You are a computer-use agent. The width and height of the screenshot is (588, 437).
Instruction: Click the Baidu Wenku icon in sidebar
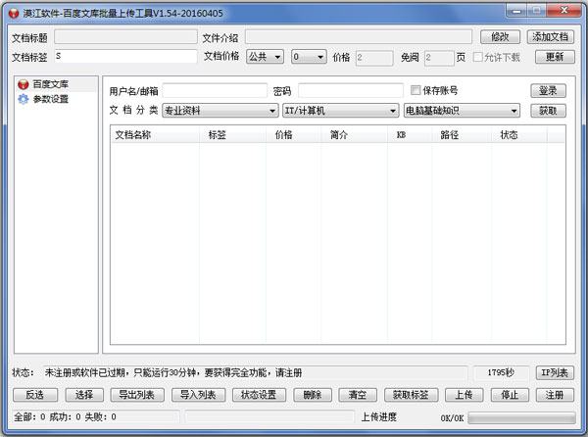tap(23, 85)
